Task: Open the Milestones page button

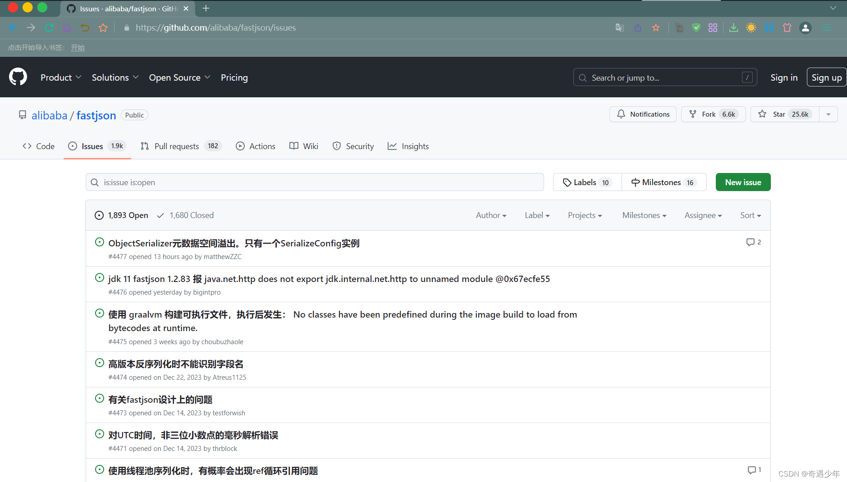Action: click(x=664, y=182)
